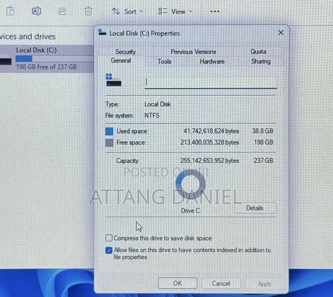Click the drive label text field
The height and width of the screenshot is (297, 333).
211,83
